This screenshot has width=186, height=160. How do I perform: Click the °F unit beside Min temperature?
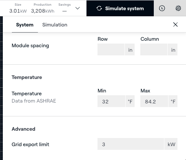coord(130,101)
